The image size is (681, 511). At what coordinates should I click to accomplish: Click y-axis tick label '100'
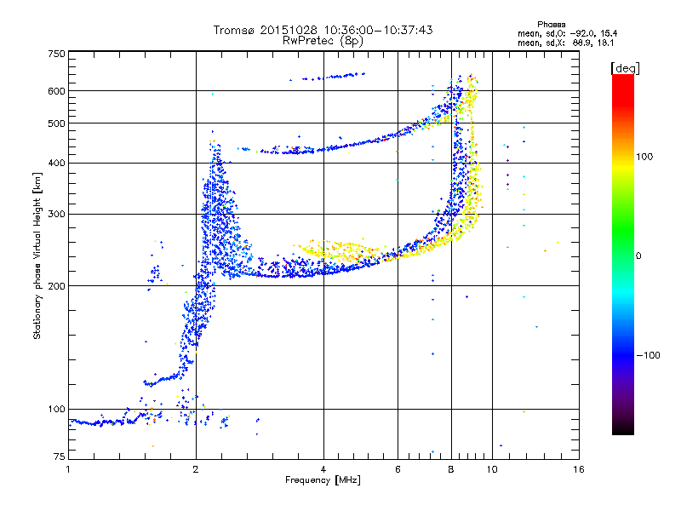(57, 409)
